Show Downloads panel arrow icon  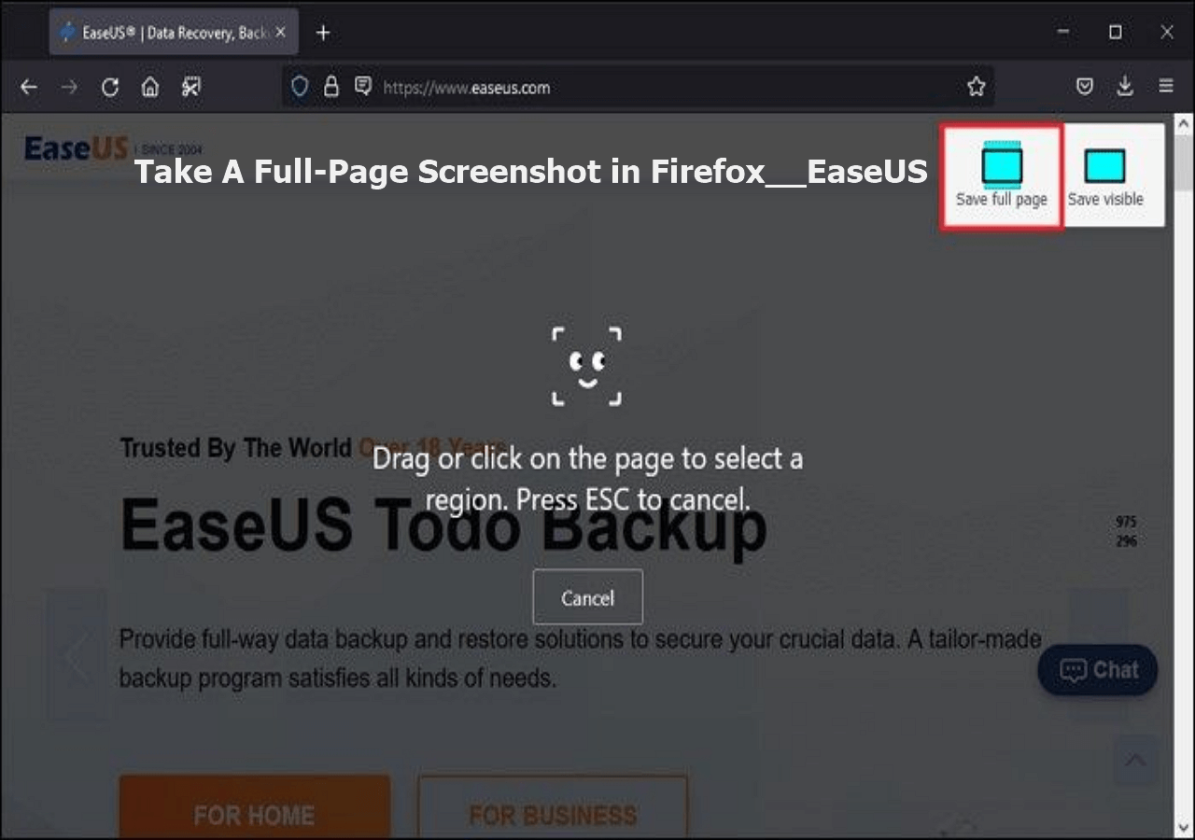point(1125,87)
